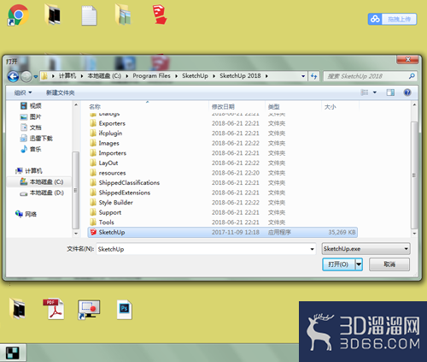
Task: Click Program Files in the address breadcrumb
Action: (x=151, y=76)
